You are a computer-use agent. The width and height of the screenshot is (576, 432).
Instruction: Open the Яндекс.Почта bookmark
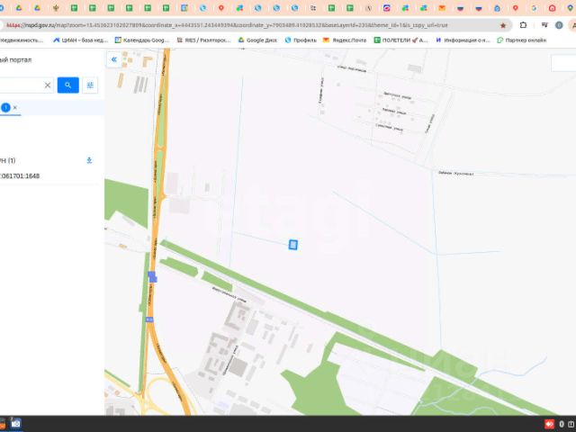coord(345,40)
